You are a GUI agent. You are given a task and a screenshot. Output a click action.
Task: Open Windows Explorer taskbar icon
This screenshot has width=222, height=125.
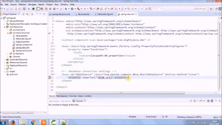click(x=23, y=122)
